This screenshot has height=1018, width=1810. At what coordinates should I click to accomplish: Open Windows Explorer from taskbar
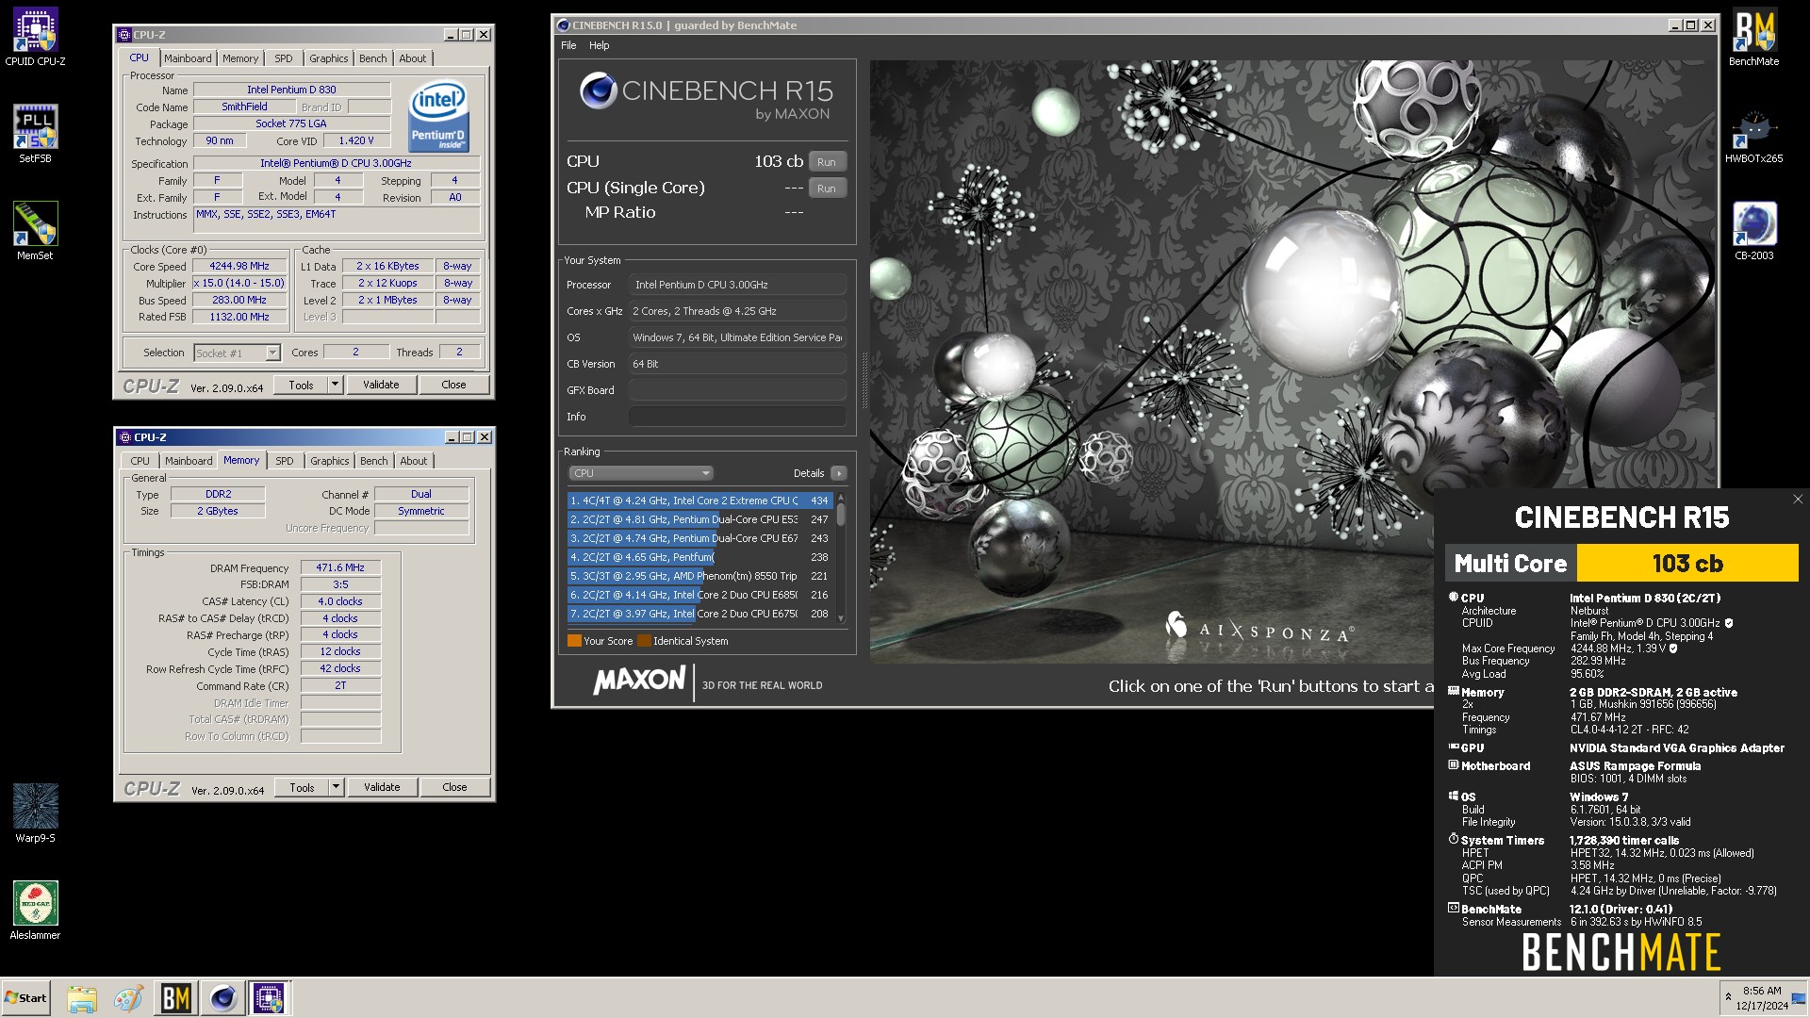pos(82,998)
